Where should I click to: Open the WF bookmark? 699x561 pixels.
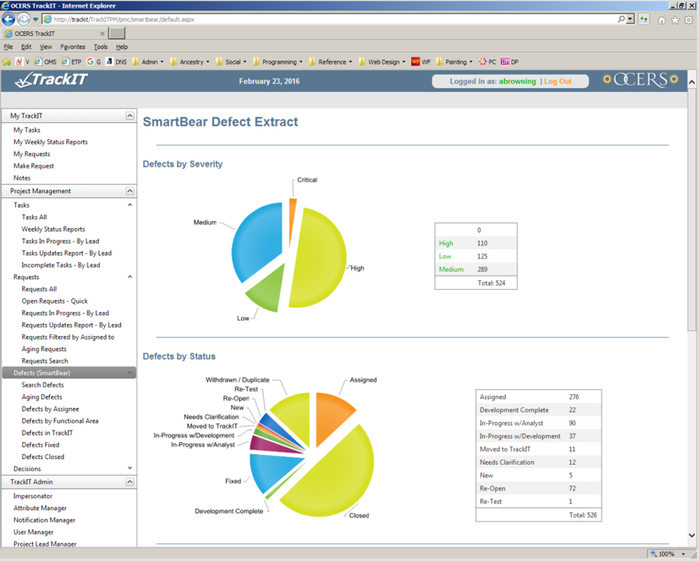pyautogui.click(x=421, y=62)
